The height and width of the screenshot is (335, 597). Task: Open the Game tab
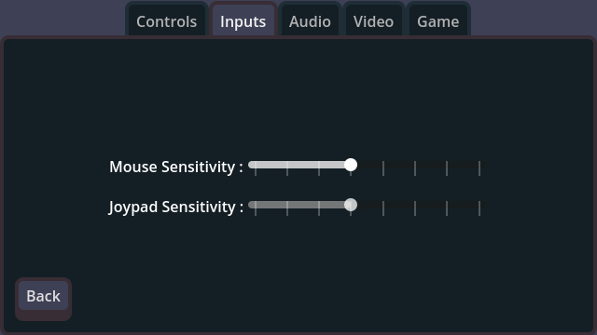click(x=437, y=21)
